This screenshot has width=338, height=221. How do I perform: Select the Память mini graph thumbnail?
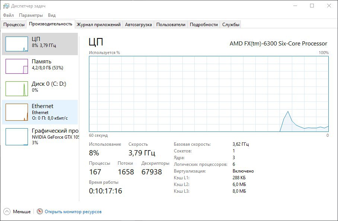pos(17,66)
